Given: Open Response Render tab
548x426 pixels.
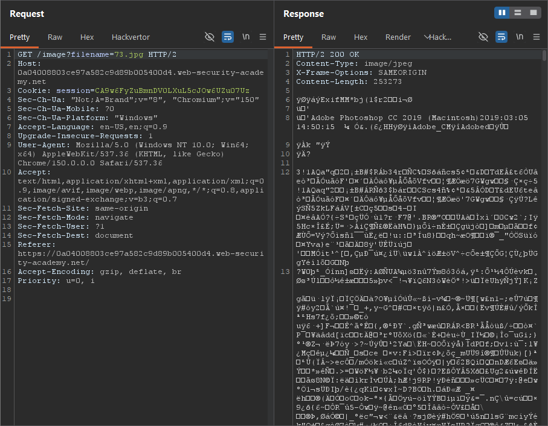Looking at the screenshot, I should coord(398,37).
